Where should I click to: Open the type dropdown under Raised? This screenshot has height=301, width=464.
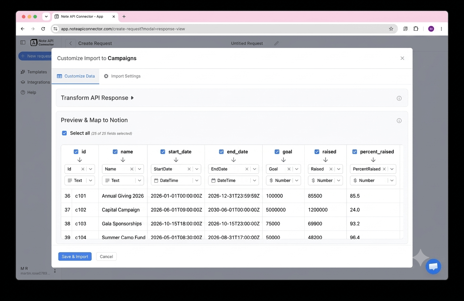[x=325, y=181]
